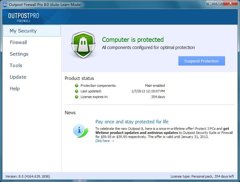Viewport: 240px width, 182px height.
Task: Click the news info arrow icon
Action: (x=81, y=131)
